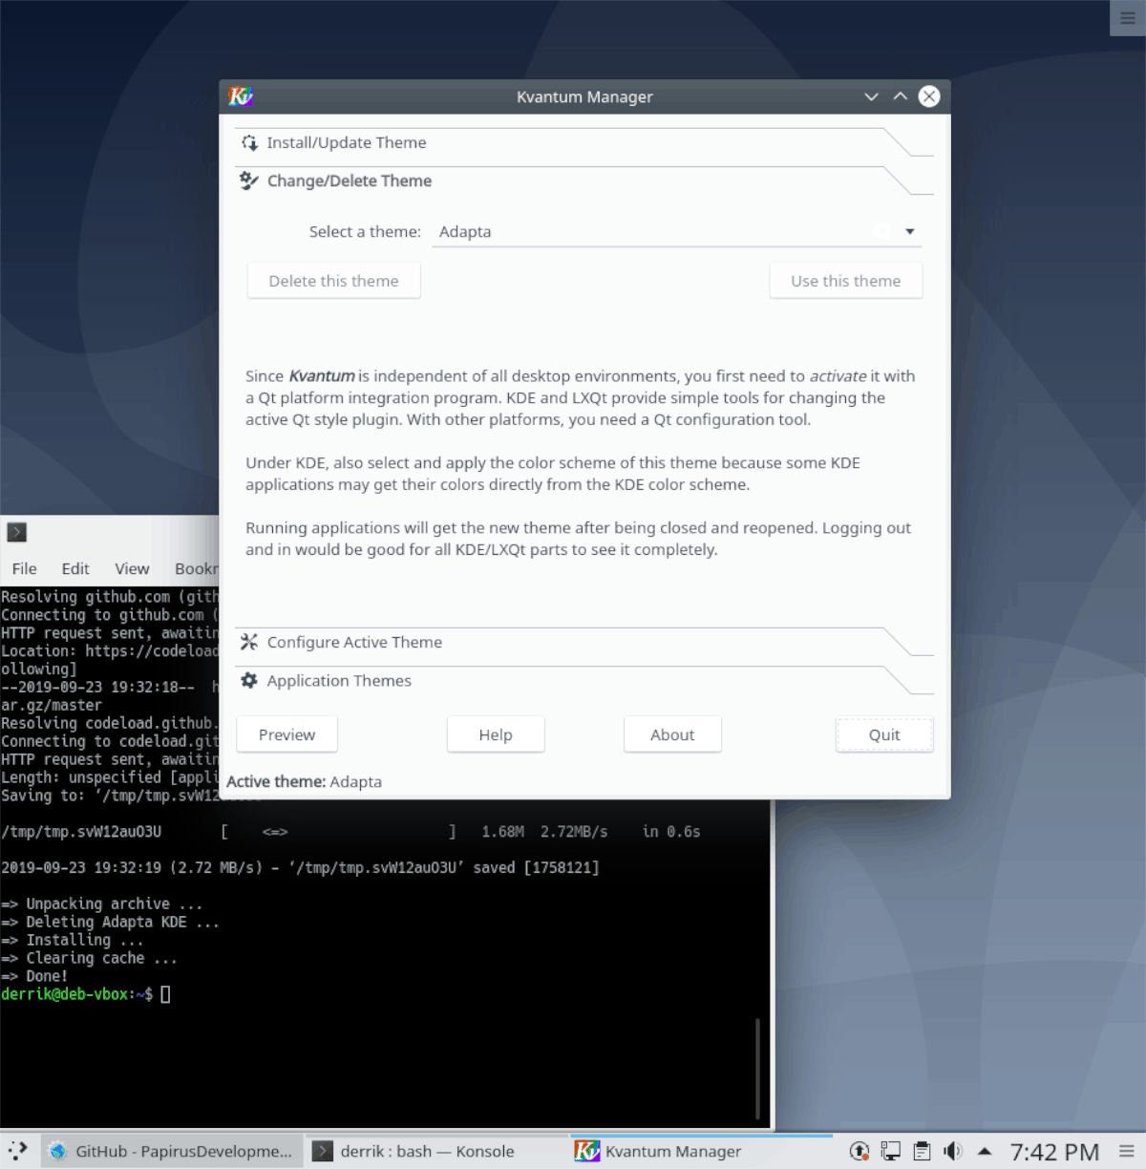
Task: Click the Preview button
Action: click(286, 734)
